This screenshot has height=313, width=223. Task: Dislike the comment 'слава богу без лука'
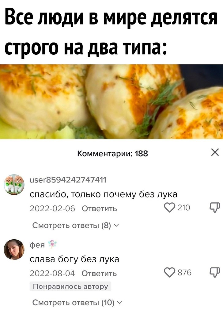point(215,272)
